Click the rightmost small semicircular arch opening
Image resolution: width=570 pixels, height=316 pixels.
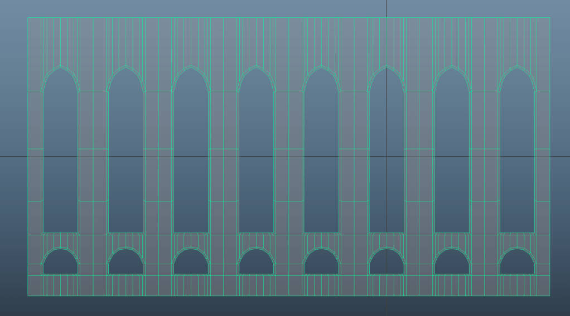click(517, 263)
